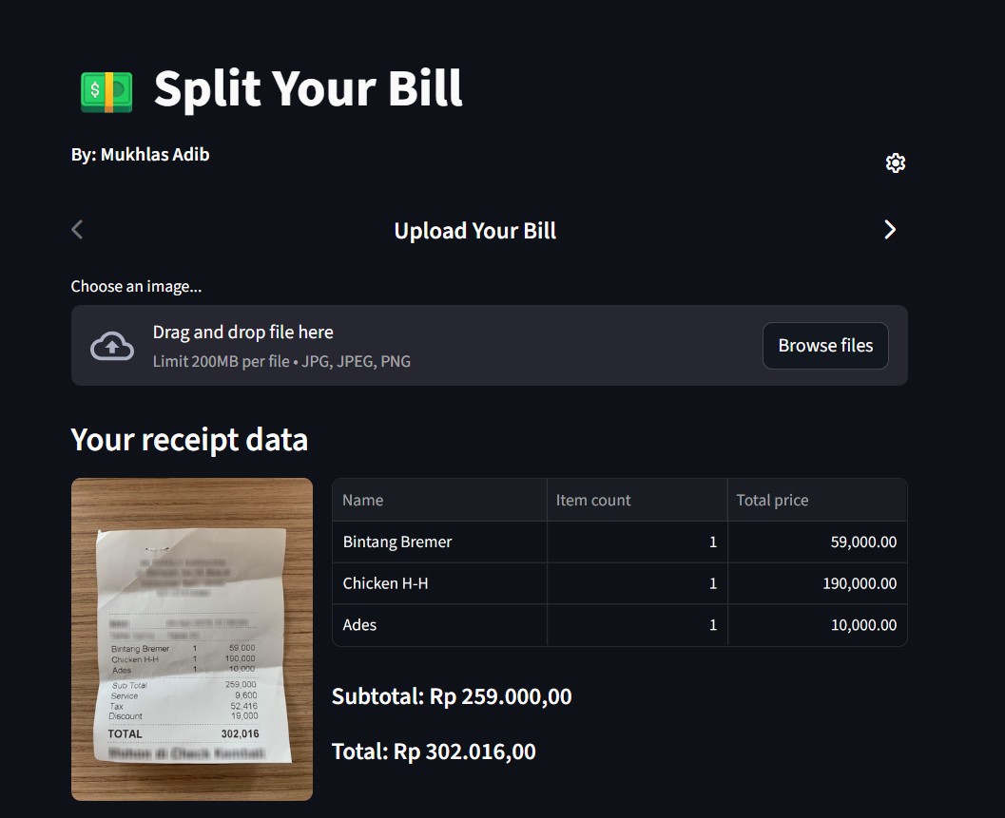Click the 190,000.00 price cell
Viewport: 1005px width, 818px height.
coord(860,583)
